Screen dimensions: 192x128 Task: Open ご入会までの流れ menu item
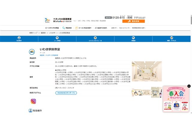click(101, 28)
